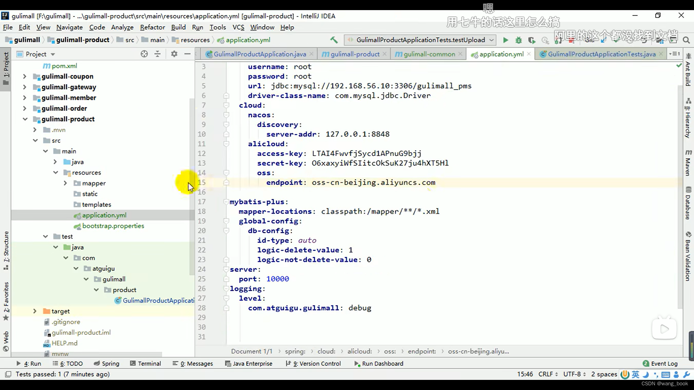
Task: Hide the Project panel with minus icon
Action: click(187, 54)
